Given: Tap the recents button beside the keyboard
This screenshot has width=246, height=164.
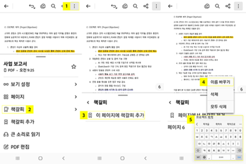Looking at the screenshot, I should pos(181,158).
